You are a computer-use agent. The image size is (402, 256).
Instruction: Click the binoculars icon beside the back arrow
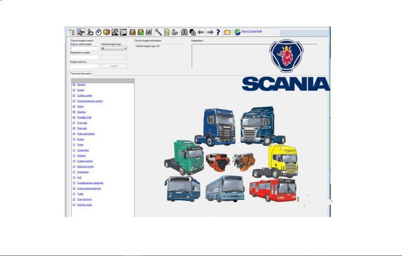tap(193, 32)
